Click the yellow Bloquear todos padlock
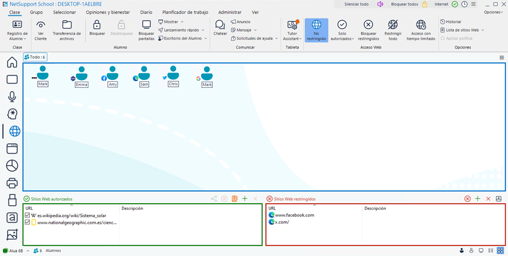 pyautogui.click(x=425, y=4)
